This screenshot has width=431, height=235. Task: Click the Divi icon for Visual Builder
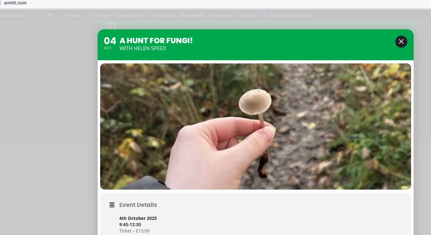click(x=264, y=15)
